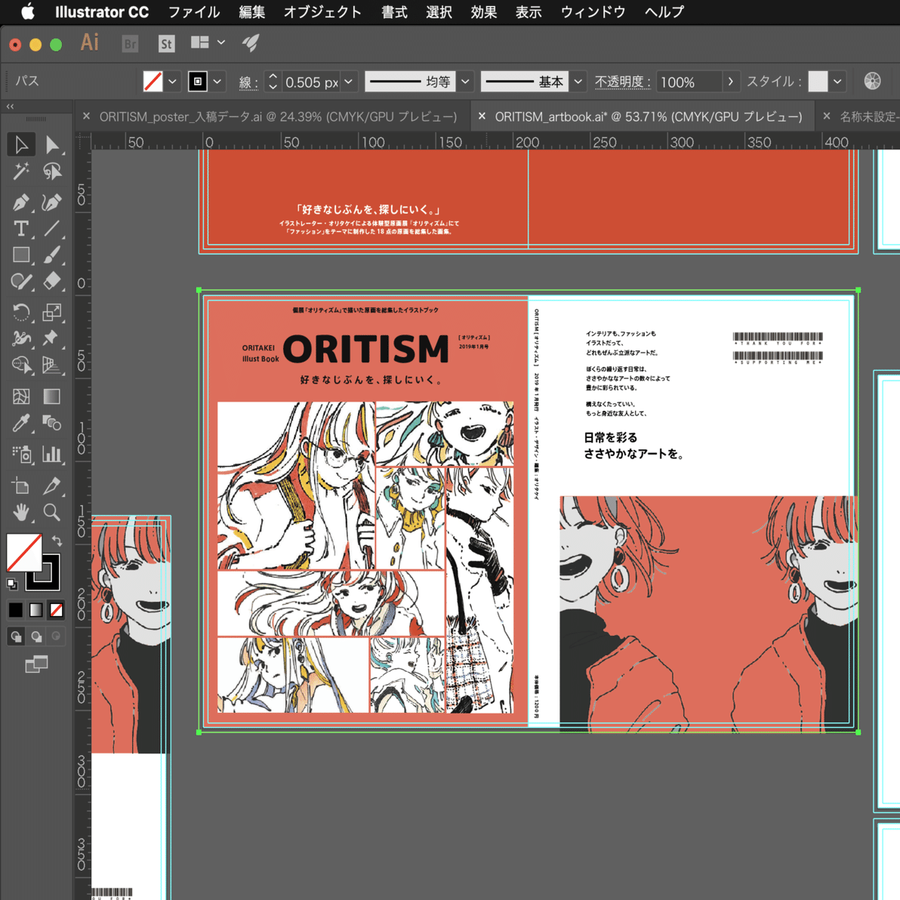Click the black color swatch in the toolbar
The image size is (900, 900).
point(16,609)
